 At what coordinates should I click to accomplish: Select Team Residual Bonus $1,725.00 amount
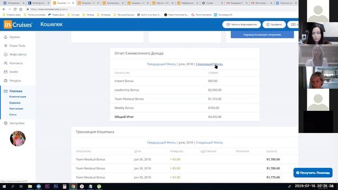pyautogui.click(x=215, y=99)
